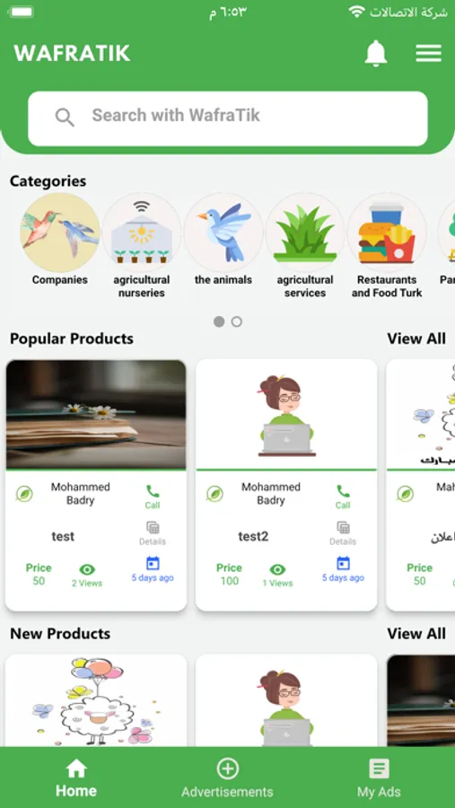Focus the Search with WafraTik field
Screen dimensions: 455x808
pos(228,119)
